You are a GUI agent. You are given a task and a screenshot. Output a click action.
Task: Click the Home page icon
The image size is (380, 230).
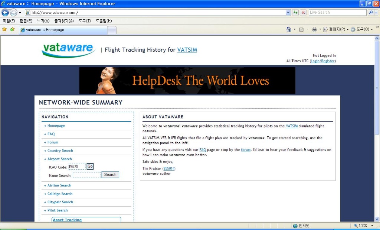(289, 29)
